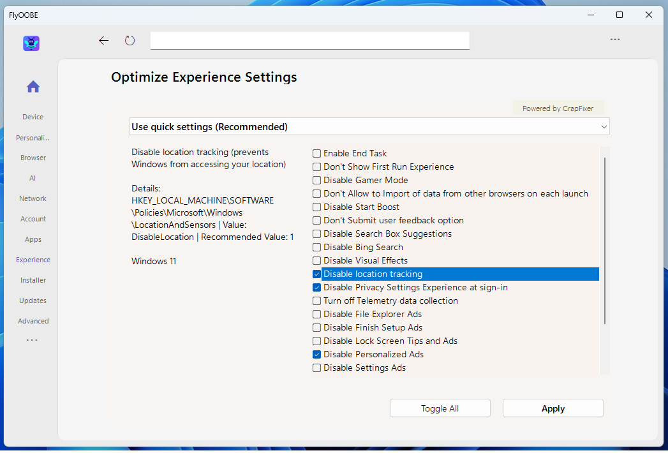The image size is (668, 453).
Task: Open the Network section in sidebar
Action: pos(33,198)
